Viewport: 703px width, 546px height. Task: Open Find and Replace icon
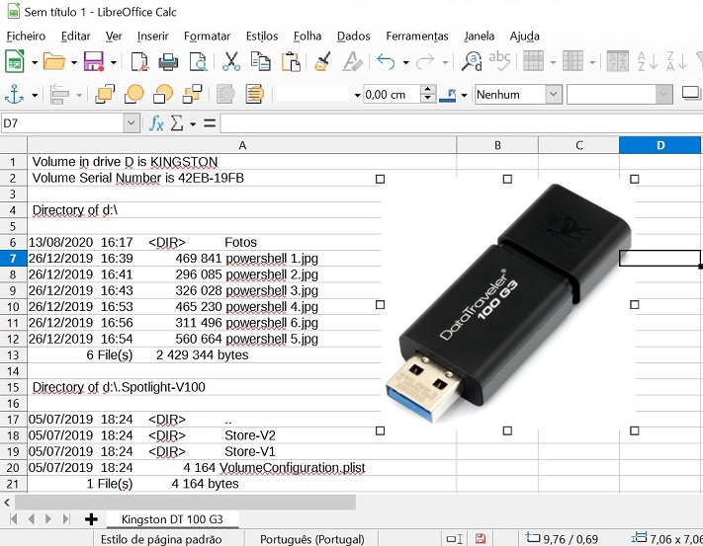pyautogui.click(x=472, y=62)
